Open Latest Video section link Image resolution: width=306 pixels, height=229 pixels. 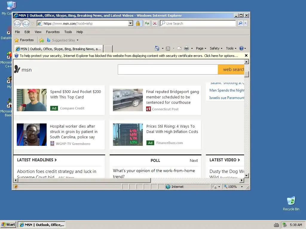[225, 160]
